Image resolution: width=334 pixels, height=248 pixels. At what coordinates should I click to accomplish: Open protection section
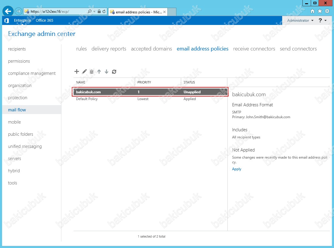tap(18, 98)
